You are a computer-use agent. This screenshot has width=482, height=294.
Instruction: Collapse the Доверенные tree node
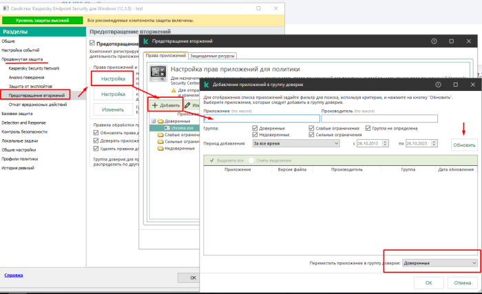point(154,121)
